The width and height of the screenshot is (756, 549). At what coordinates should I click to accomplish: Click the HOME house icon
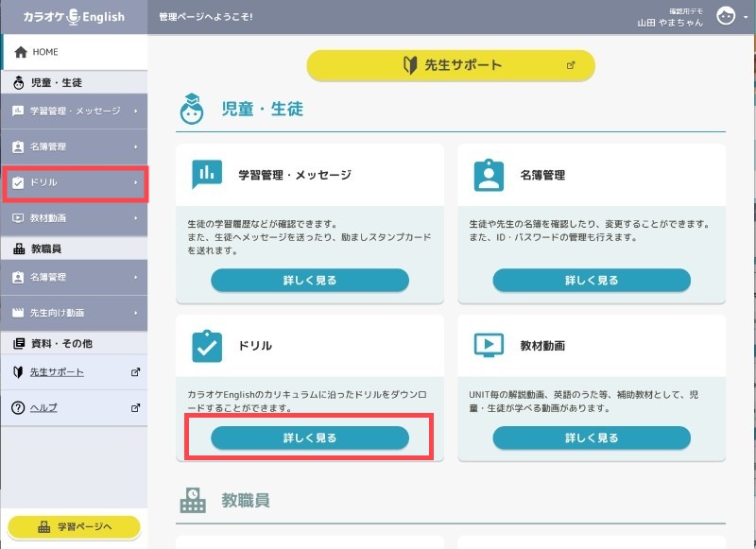[21, 52]
